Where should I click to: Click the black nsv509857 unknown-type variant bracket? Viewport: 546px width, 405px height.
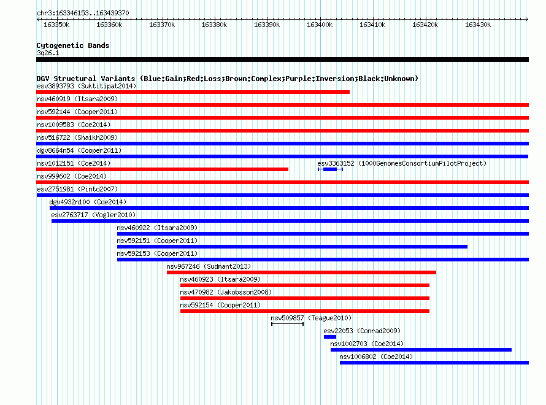[287, 324]
